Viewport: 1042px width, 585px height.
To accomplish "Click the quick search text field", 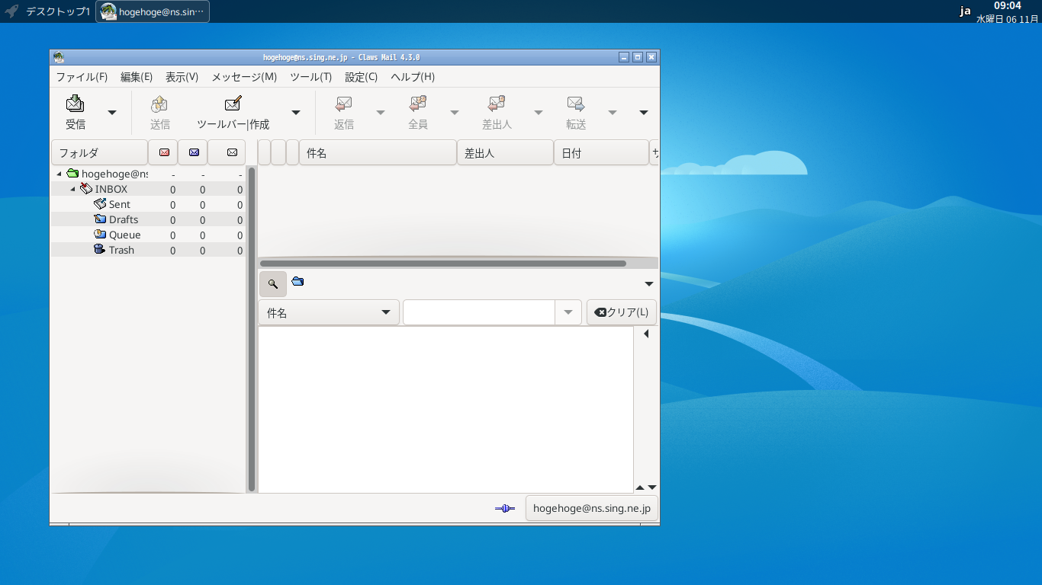I will tap(478, 312).
